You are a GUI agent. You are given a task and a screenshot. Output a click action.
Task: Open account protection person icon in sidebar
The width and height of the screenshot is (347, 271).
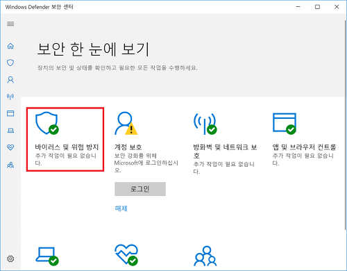(x=10, y=80)
